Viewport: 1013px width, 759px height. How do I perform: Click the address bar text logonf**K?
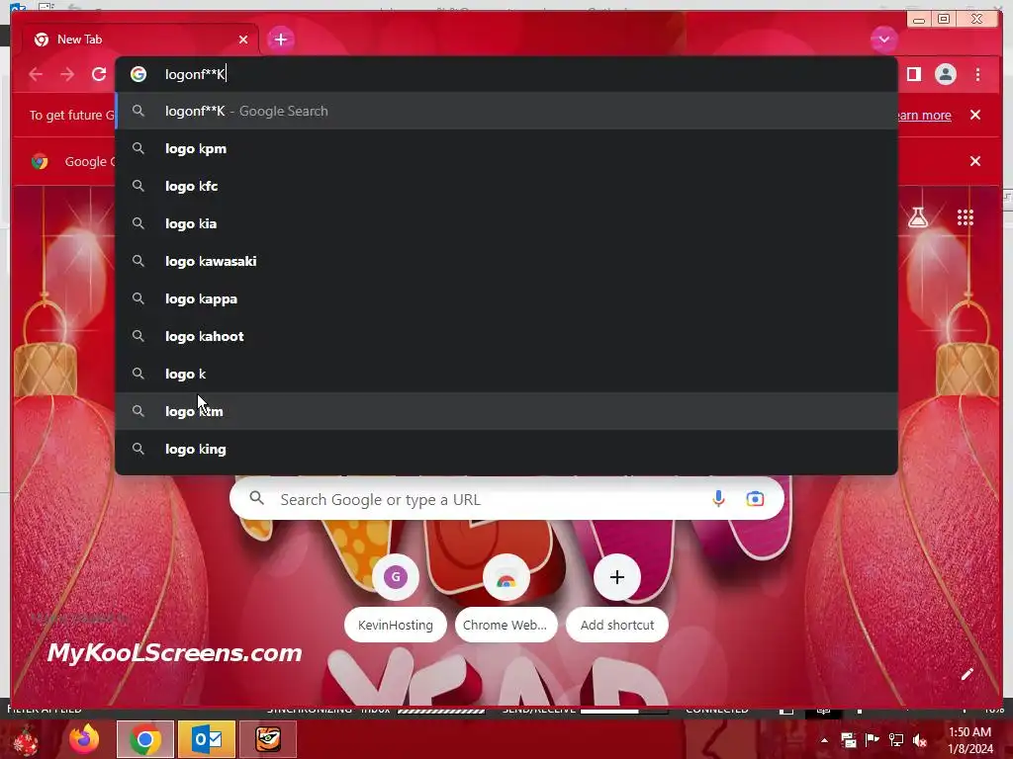pos(195,74)
